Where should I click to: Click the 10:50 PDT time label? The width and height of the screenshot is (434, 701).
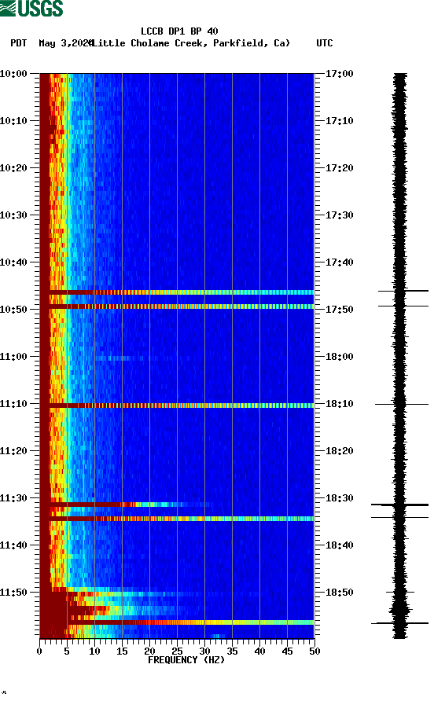coord(13,310)
